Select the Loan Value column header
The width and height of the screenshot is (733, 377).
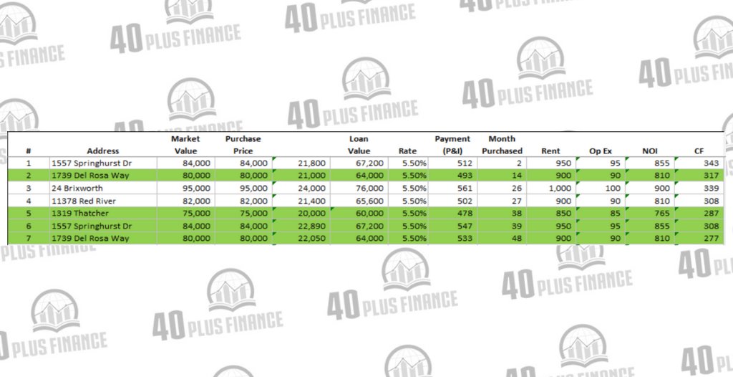359,145
